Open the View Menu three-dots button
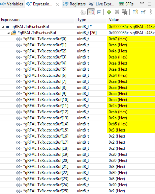 click(151, 12)
